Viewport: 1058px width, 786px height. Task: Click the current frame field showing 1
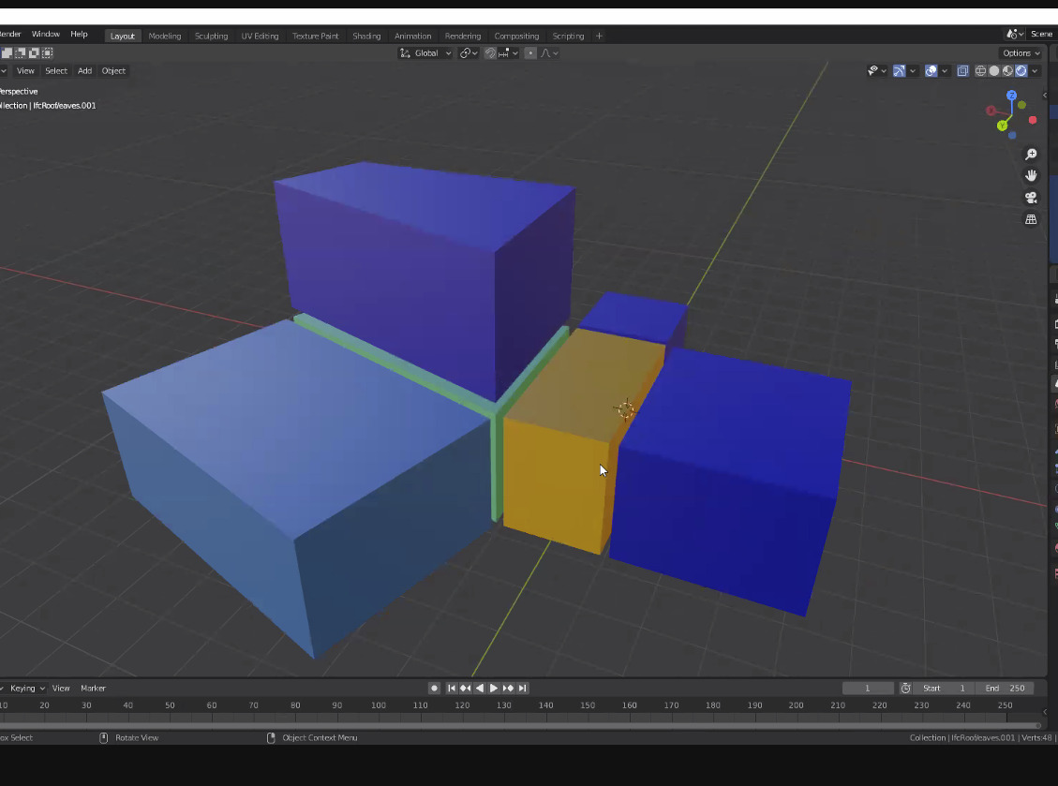click(868, 689)
